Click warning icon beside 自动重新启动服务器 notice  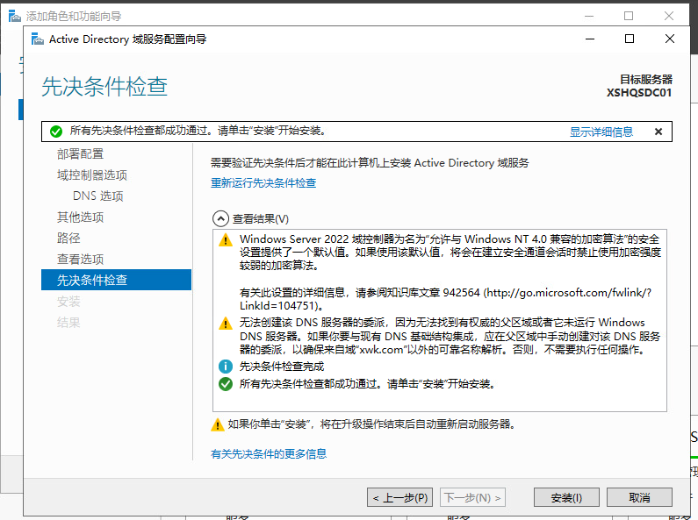(x=217, y=425)
